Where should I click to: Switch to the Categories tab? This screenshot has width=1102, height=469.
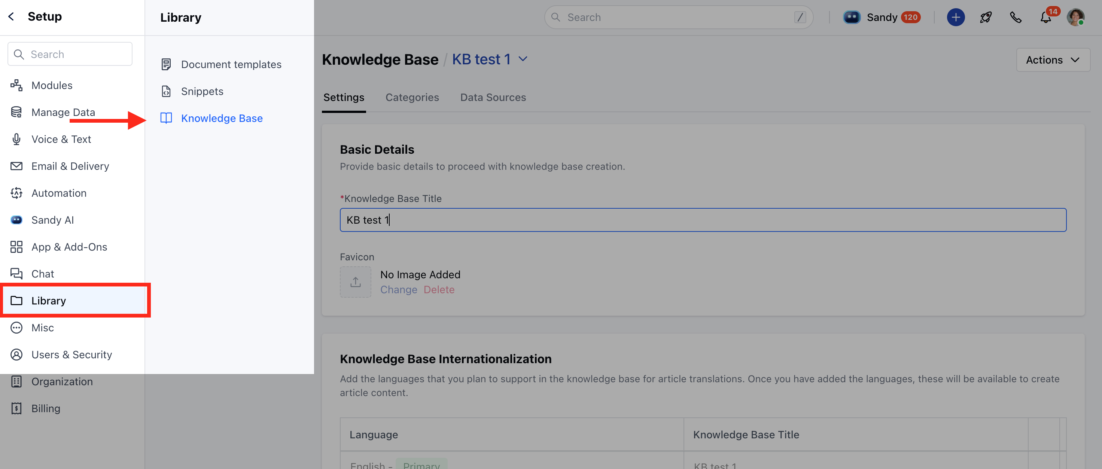point(412,97)
